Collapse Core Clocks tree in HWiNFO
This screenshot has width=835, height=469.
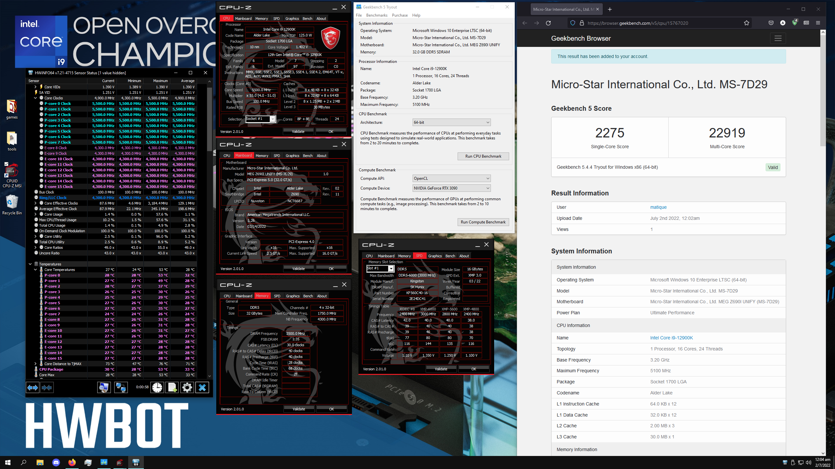35,98
